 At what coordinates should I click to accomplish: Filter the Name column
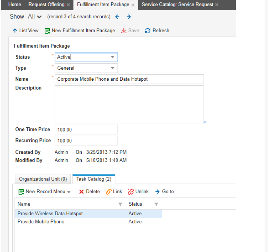(x=120, y=204)
